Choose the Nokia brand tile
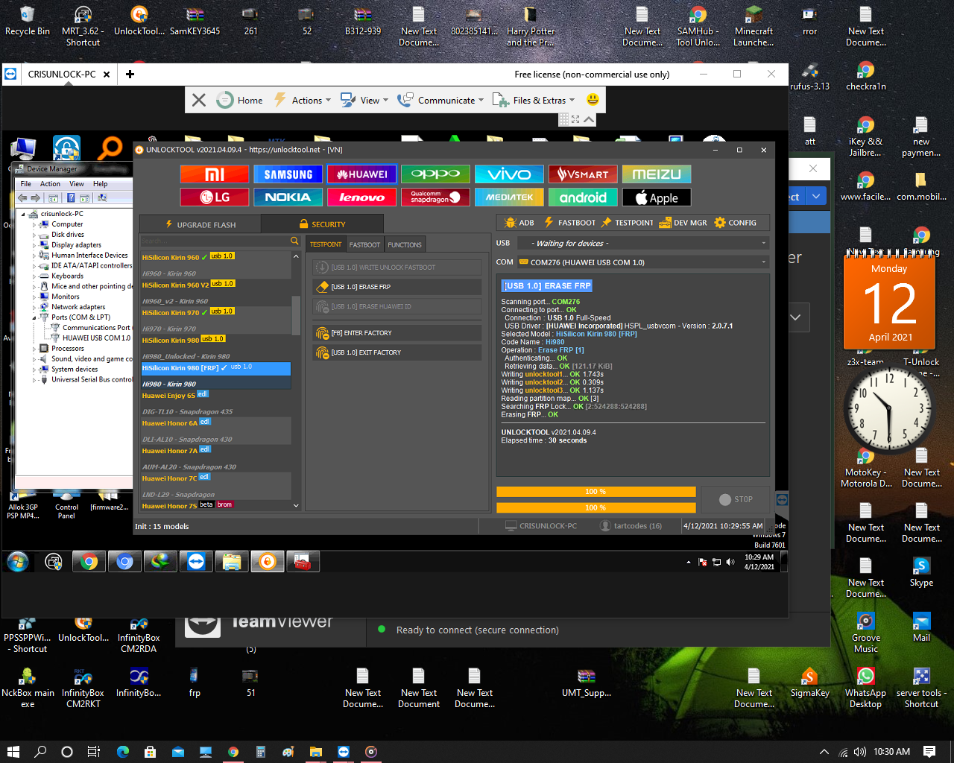The width and height of the screenshot is (954, 763). (288, 197)
